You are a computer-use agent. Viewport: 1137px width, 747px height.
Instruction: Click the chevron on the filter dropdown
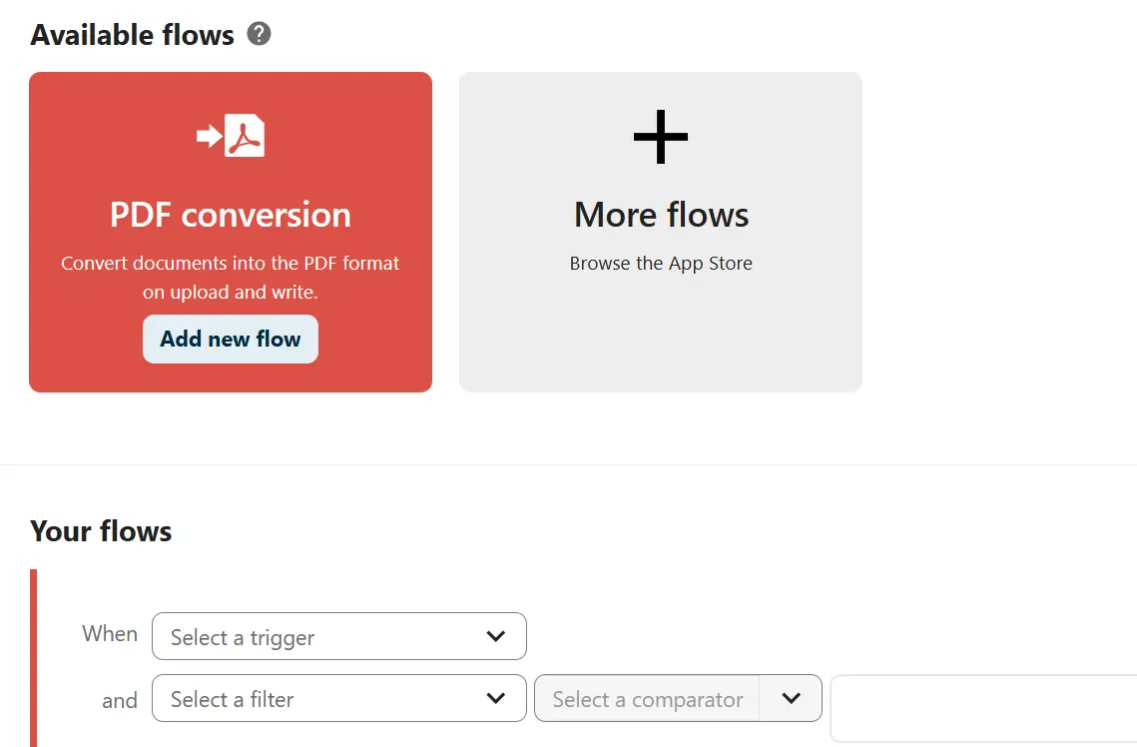tap(494, 698)
